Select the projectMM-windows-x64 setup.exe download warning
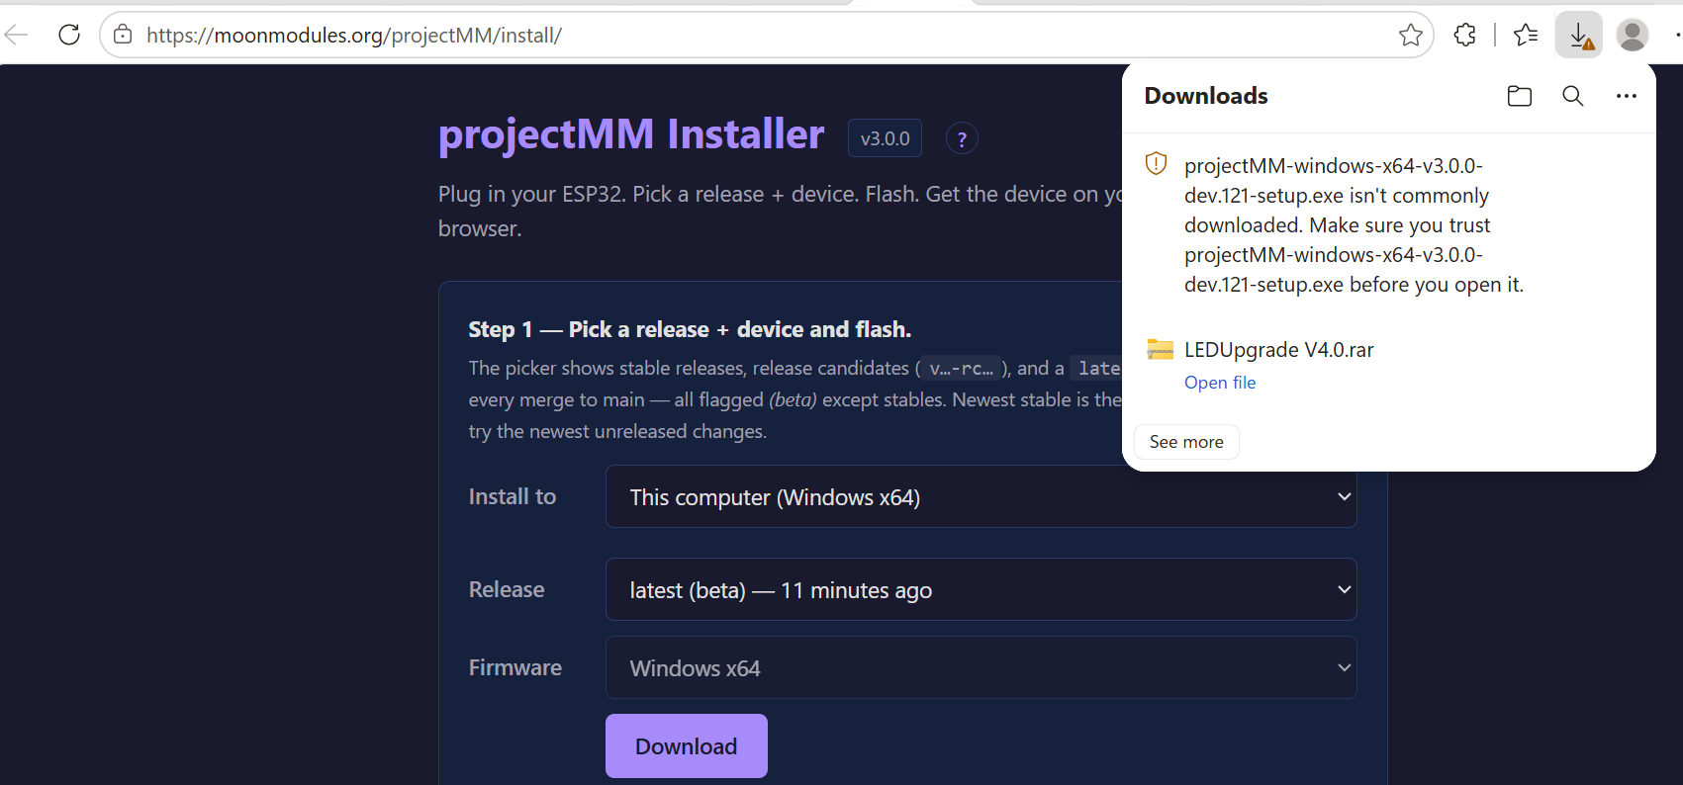The image size is (1683, 785). pos(1354,224)
